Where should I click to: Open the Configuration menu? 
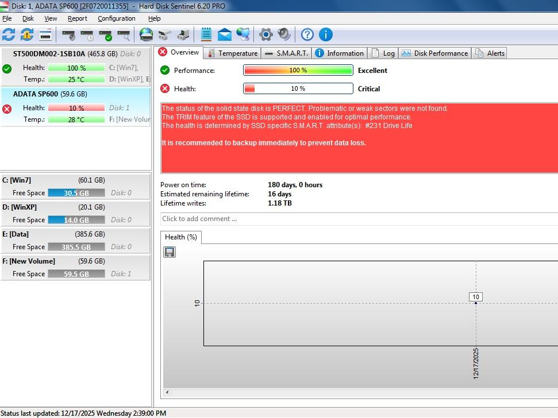(x=116, y=18)
